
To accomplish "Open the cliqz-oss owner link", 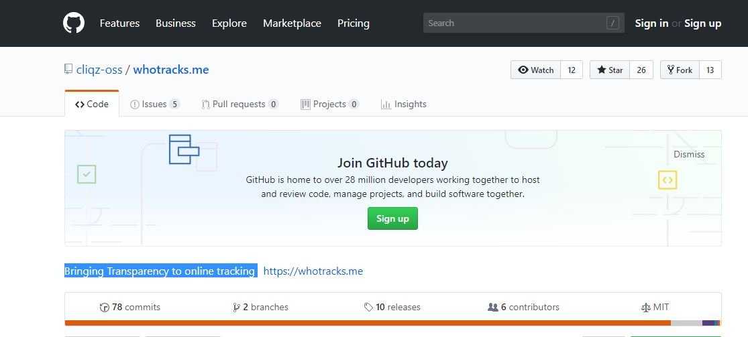I will (99, 70).
